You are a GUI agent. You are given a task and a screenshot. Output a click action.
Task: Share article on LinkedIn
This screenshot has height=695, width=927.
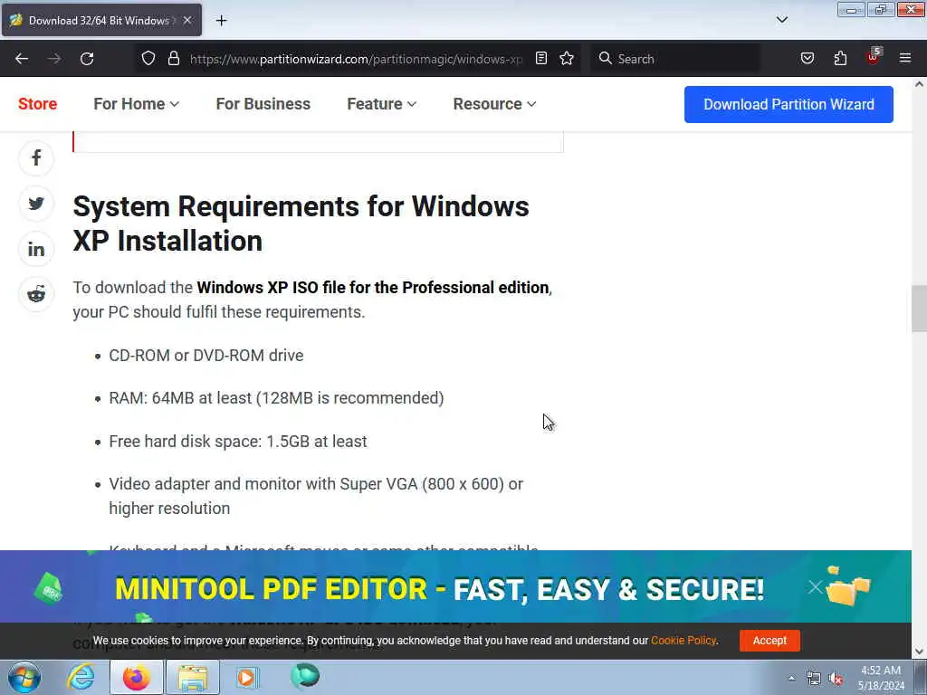(36, 249)
